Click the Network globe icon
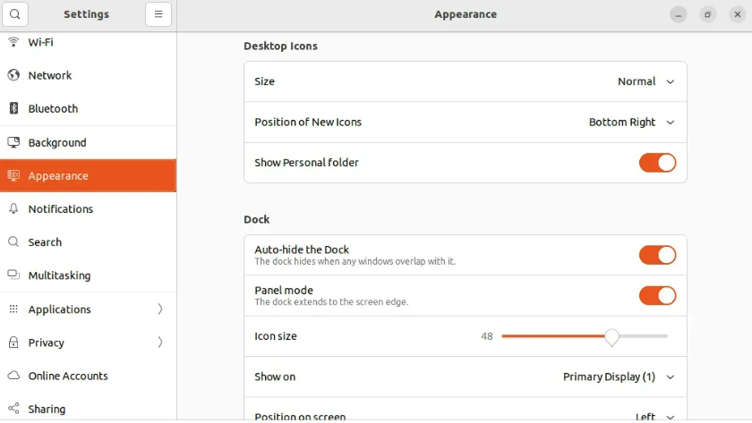752x423 pixels. tap(13, 75)
